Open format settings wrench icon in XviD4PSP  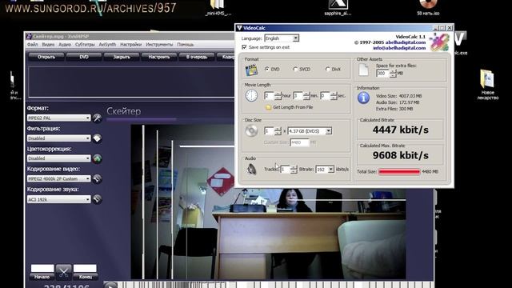coord(97,118)
